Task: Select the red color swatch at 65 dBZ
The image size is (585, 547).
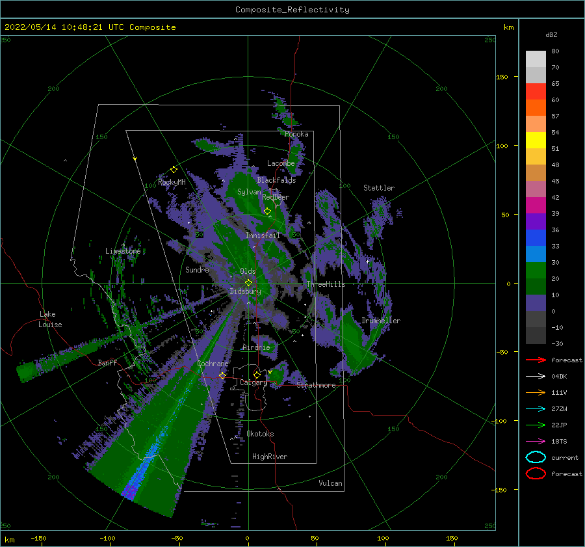Action: [x=536, y=91]
